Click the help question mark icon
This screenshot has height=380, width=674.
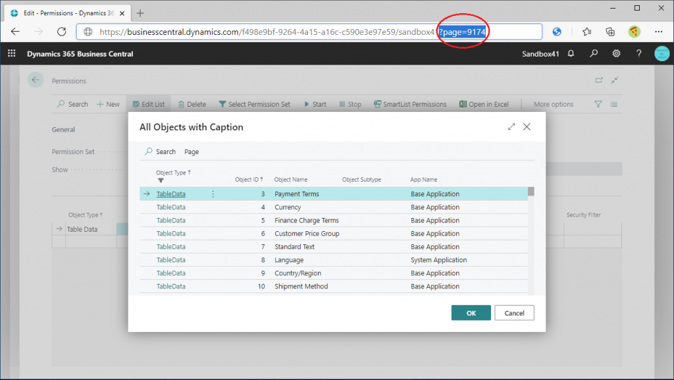pos(638,54)
